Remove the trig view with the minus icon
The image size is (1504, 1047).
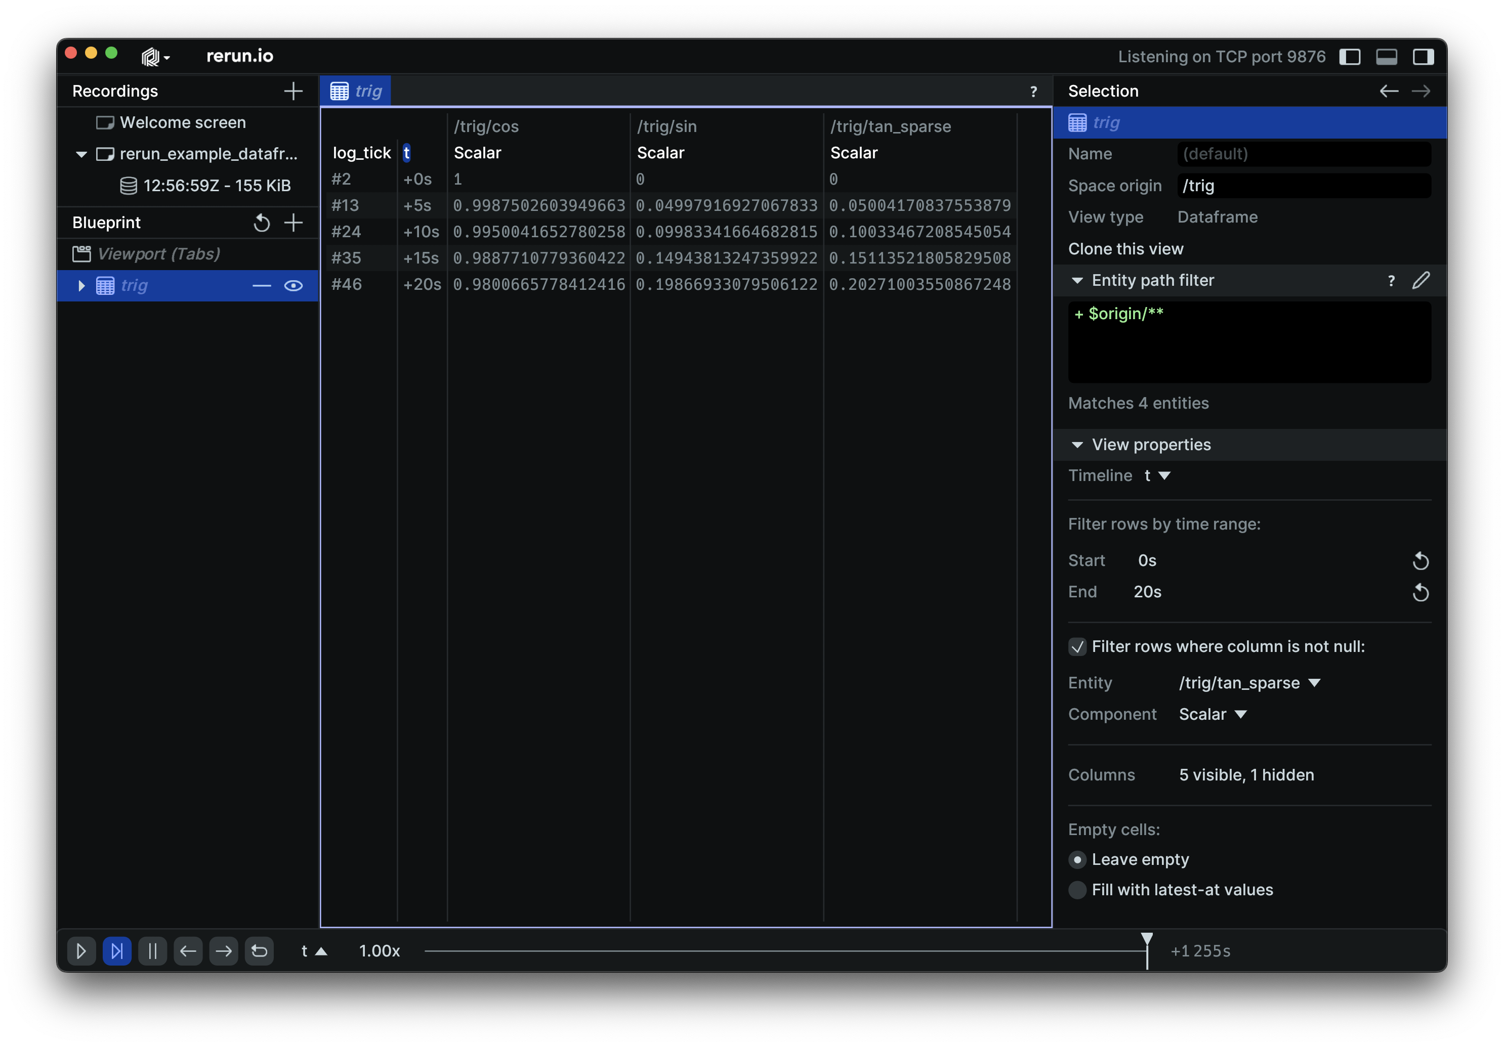(261, 286)
